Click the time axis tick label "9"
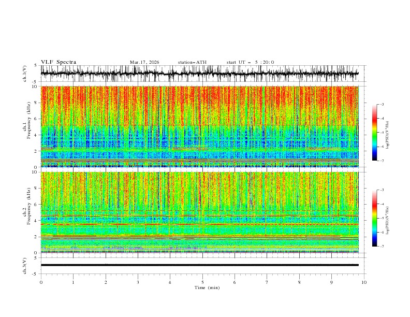 [x=331, y=282]
